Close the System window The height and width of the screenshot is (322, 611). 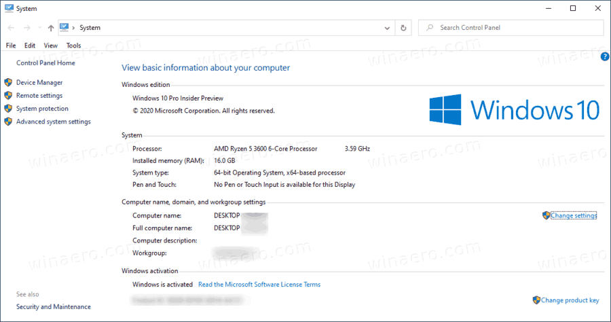pyautogui.click(x=597, y=8)
